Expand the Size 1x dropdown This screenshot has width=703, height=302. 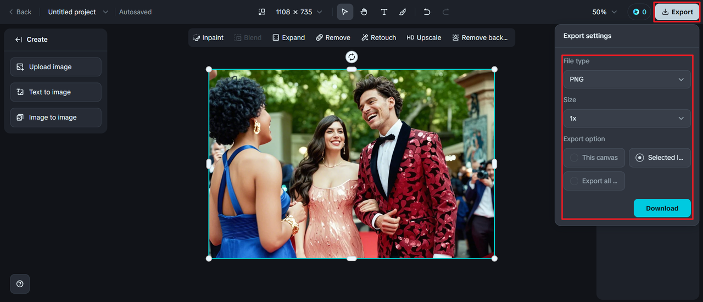627,119
